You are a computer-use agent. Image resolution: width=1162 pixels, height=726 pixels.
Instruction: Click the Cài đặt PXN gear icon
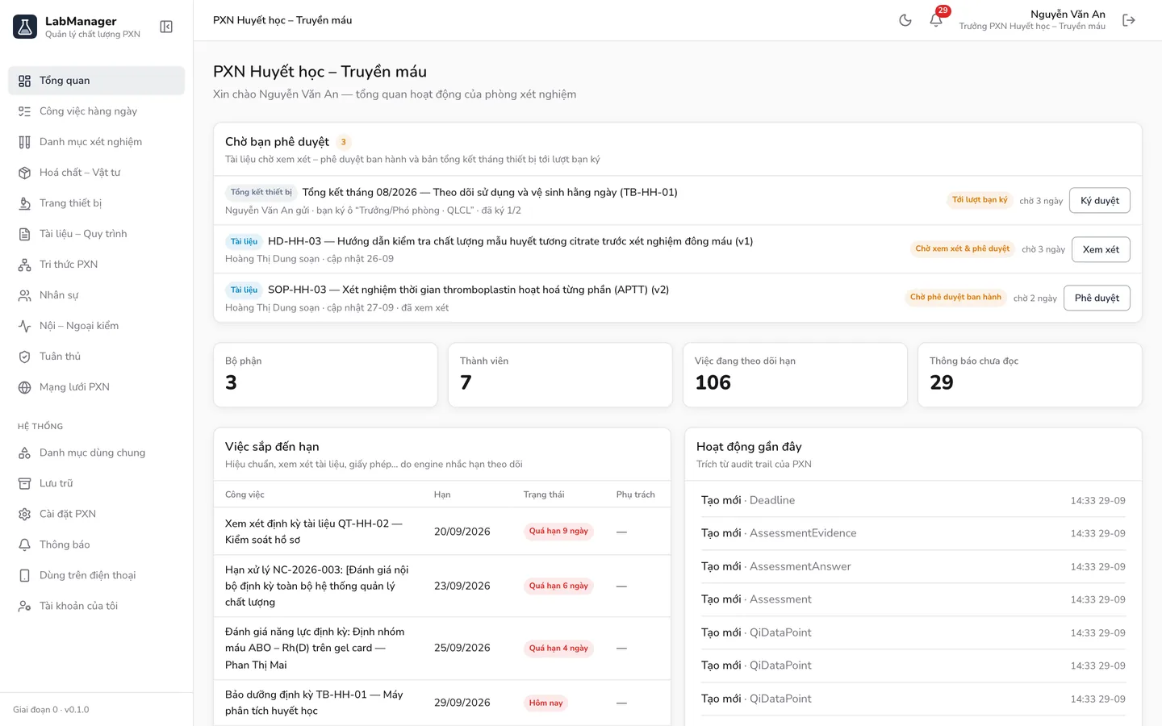pos(25,514)
